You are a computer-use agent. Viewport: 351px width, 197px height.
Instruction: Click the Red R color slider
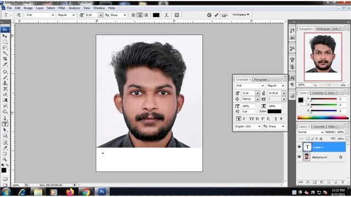tap(324, 99)
